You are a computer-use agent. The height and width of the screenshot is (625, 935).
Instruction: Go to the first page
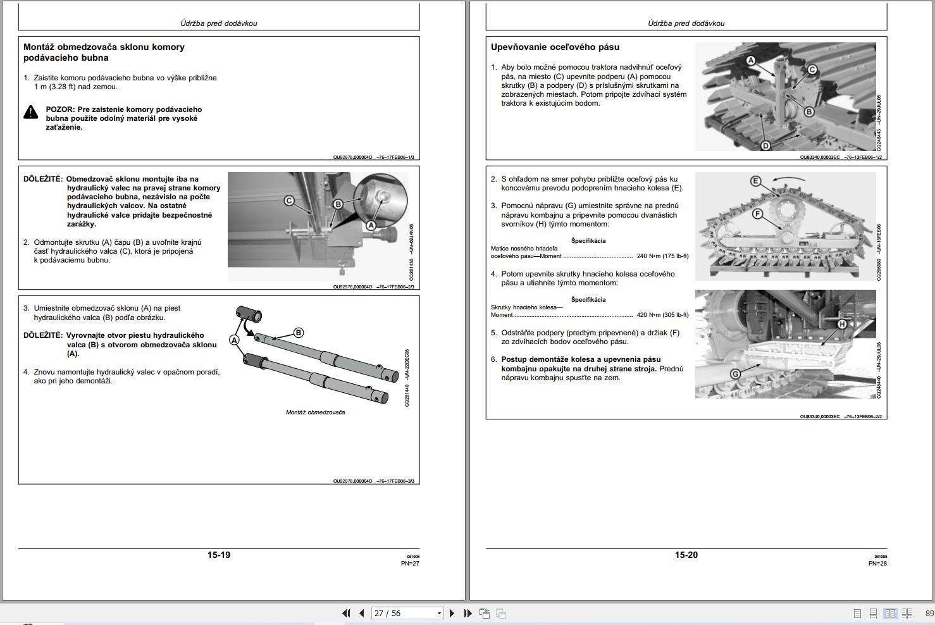346,613
